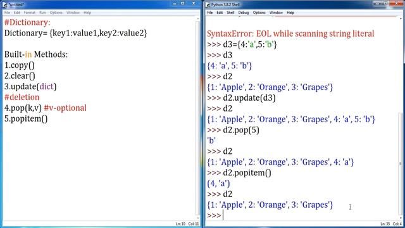Click the output ending with 5: 'b'}

291,119
